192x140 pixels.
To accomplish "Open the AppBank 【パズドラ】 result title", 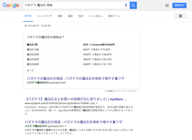I will pyautogui.click(x=75, y=99).
